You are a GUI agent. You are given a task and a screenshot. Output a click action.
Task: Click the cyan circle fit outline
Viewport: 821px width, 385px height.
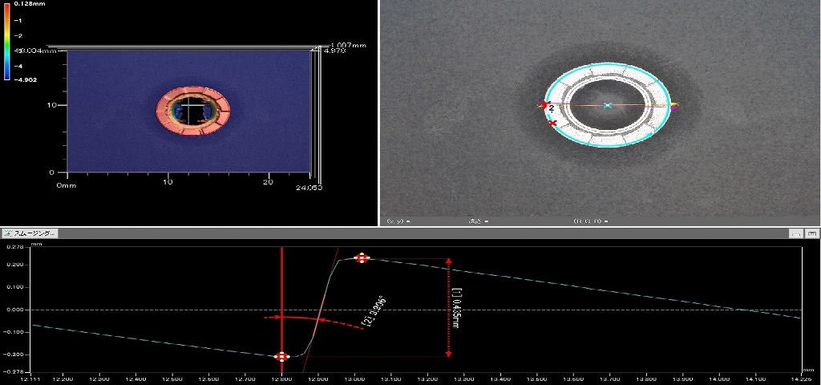608,63
